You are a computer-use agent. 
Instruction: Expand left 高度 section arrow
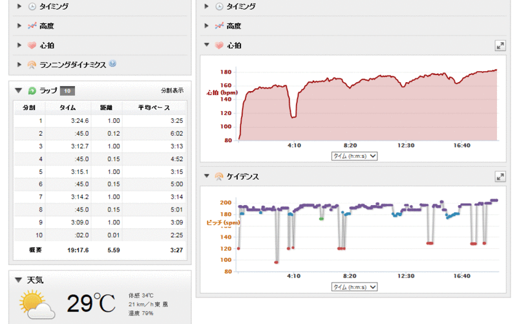click(x=19, y=26)
